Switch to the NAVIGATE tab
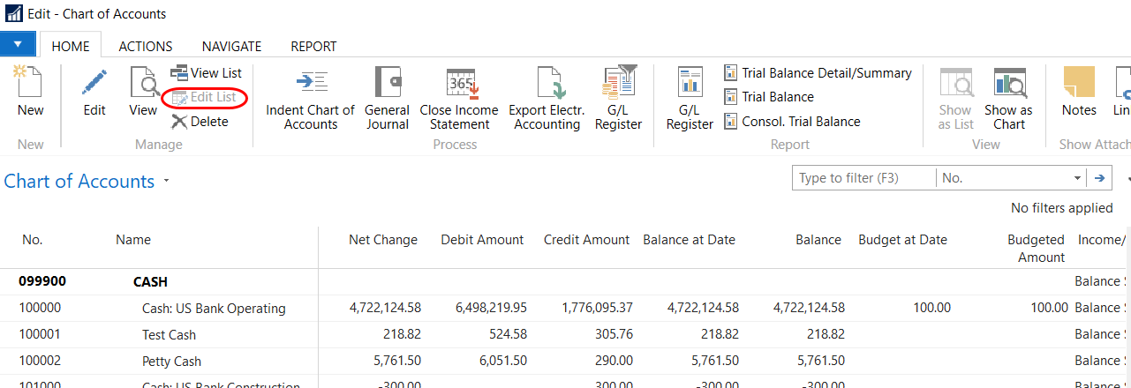 [x=231, y=46]
